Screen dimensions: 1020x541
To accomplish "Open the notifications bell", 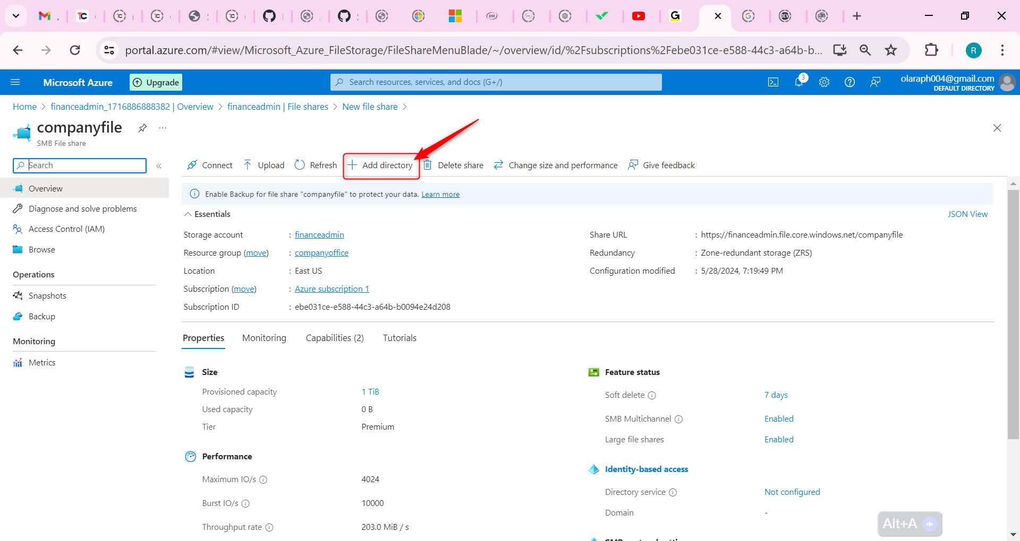I will pos(799,82).
